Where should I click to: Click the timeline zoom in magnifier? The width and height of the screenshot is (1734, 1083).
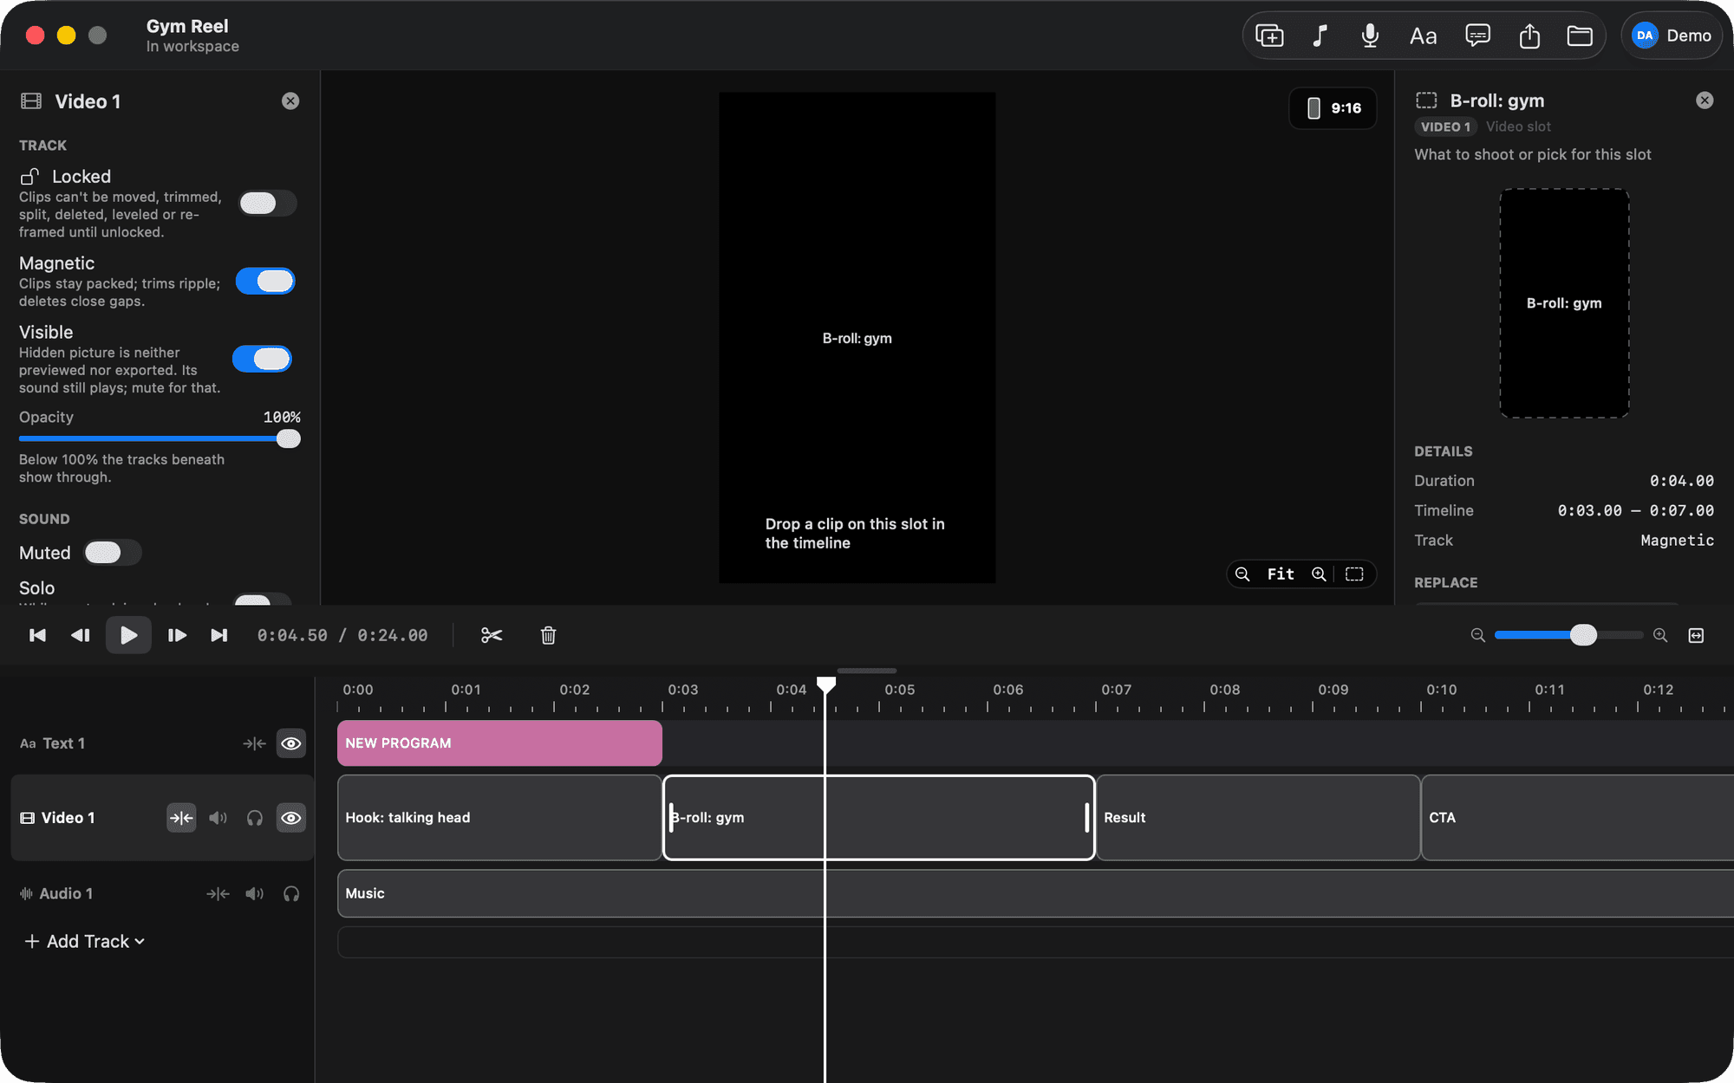click(x=1660, y=635)
